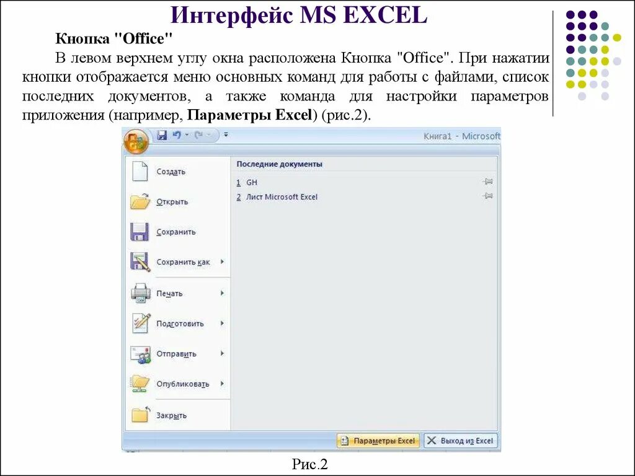Click the Подготовить checklist icon
This screenshot has width=635, height=476.
(x=141, y=323)
